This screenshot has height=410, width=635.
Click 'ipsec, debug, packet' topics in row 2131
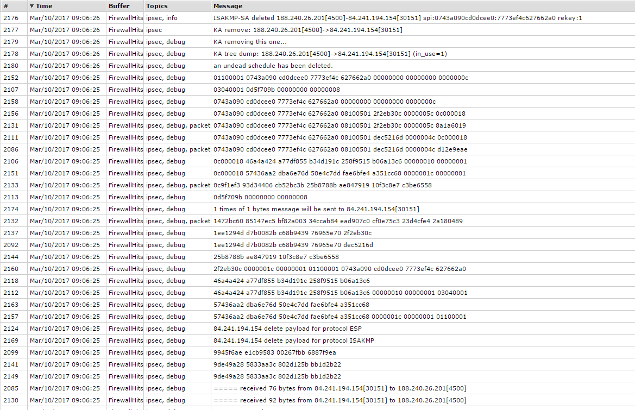coord(178,125)
